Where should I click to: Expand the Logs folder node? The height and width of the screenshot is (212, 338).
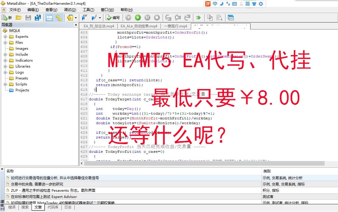click(x=5, y=72)
